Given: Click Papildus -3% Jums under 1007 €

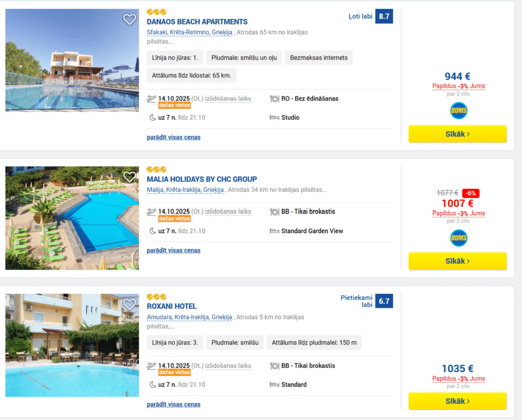Looking at the screenshot, I should 458,213.
